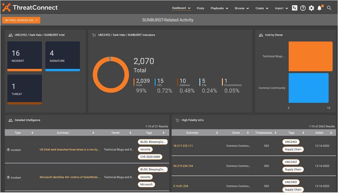Screen dimensions: 338x193
Task: Click the Detailed Intelligence group icon
Action: pyautogui.click(x=11, y=120)
